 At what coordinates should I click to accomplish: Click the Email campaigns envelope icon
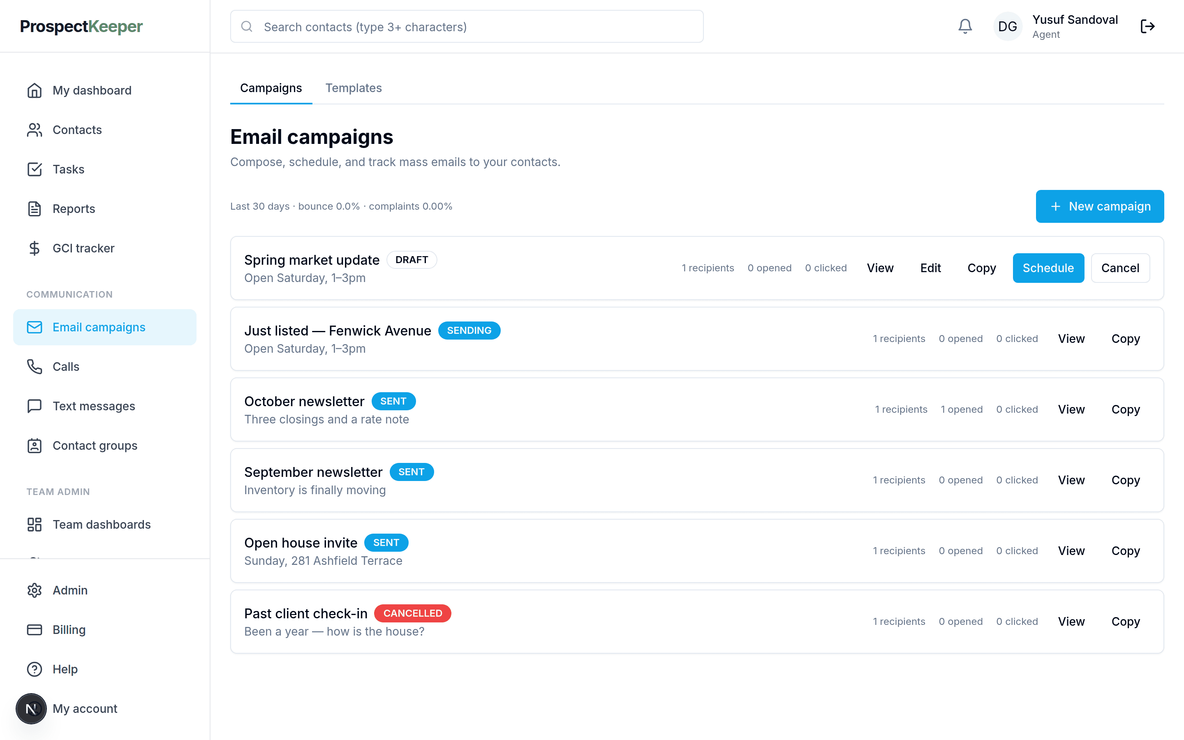tap(34, 327)
